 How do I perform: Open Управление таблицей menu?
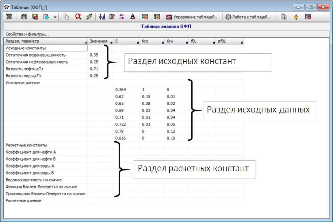tap(193, 17)
